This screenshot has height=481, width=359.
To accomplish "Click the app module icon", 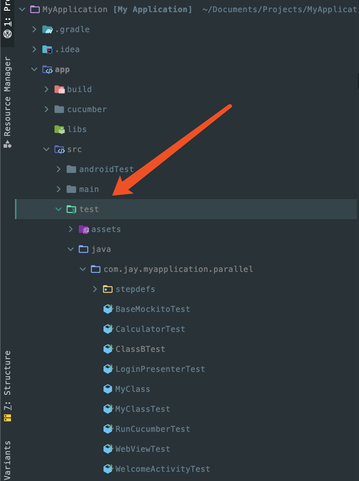I will [x=47, y=70].
